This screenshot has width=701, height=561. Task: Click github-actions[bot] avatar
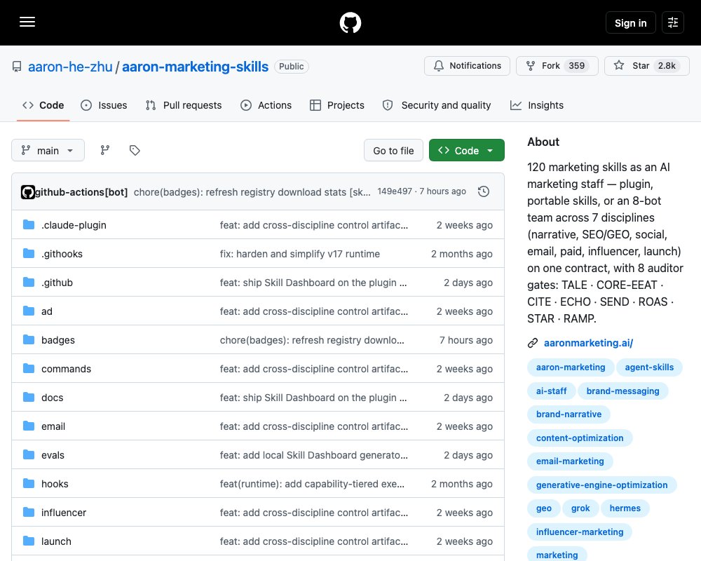28,192
